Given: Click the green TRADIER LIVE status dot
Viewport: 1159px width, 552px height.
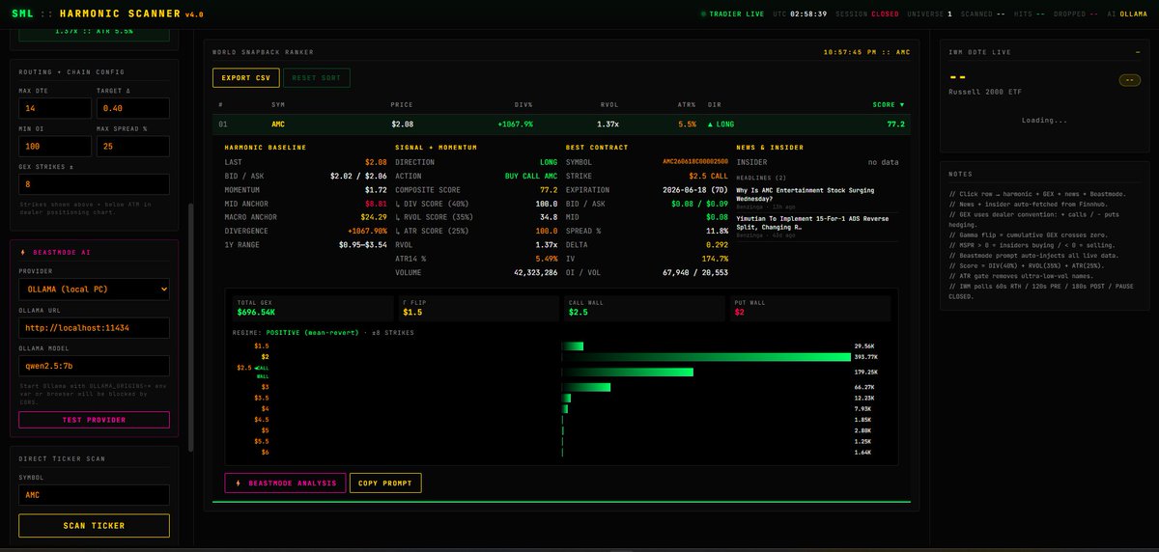Looking at the screenshot, I should (704, 14).
